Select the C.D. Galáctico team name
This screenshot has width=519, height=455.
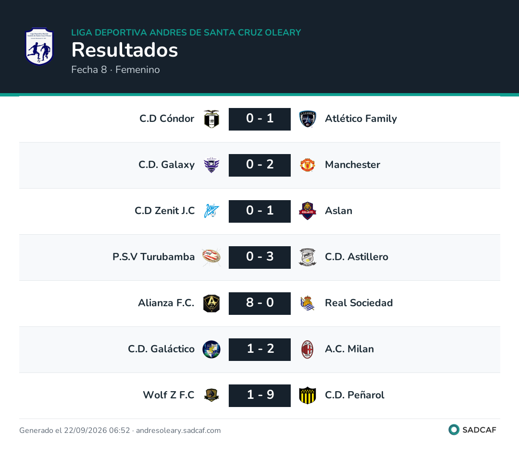tap(161, 349)
